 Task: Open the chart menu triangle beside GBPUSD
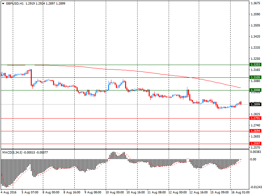point(3,4)
